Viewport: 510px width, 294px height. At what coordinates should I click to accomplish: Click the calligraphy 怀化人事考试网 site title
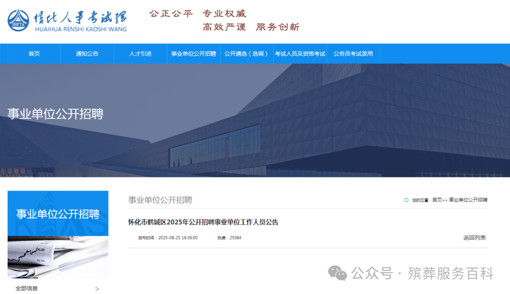(x=80, y=17)
